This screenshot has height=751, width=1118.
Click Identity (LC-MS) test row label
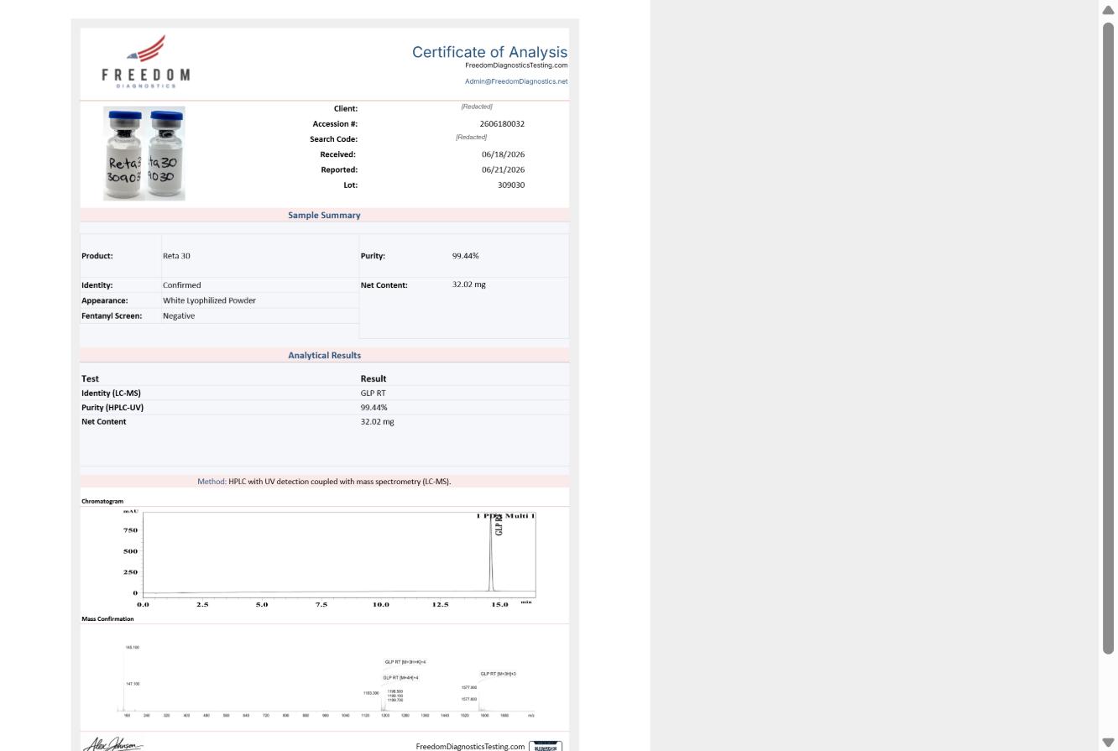[x=111, y=393]
